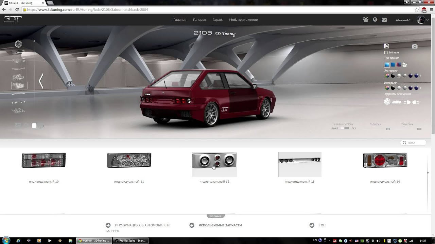This screenshot has width=435, height=244.
Task: Enable the 'Всё авто' checkbox
Action: 386,53
